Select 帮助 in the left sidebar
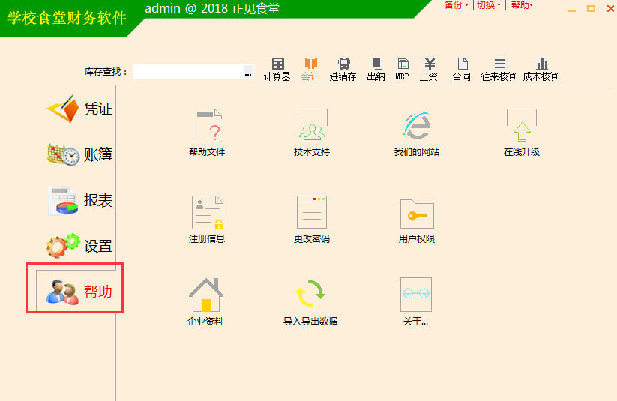The height and width of the screenshot is (401, 617). pos(80,292)
